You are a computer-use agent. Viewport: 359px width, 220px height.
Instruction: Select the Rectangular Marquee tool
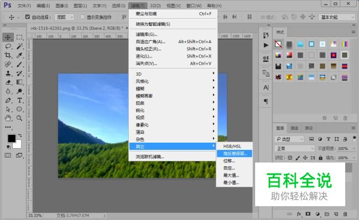(x=19, y=37)
